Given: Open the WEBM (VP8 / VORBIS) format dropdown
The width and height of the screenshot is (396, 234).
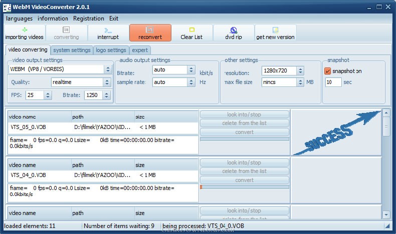Looking at the screenshot, I should [108, 69].
